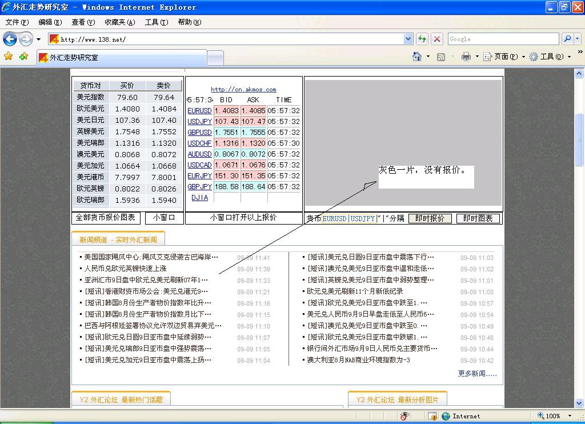Click the Google search box

click(503, 39)
